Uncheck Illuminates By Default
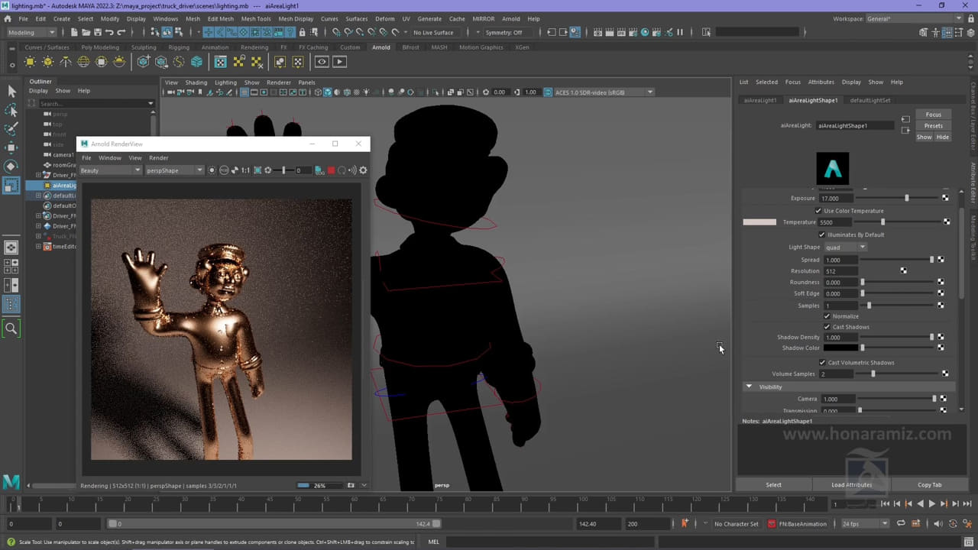Image resolution: width=978 pixels, height=550 pixels. tap(822, 235)
